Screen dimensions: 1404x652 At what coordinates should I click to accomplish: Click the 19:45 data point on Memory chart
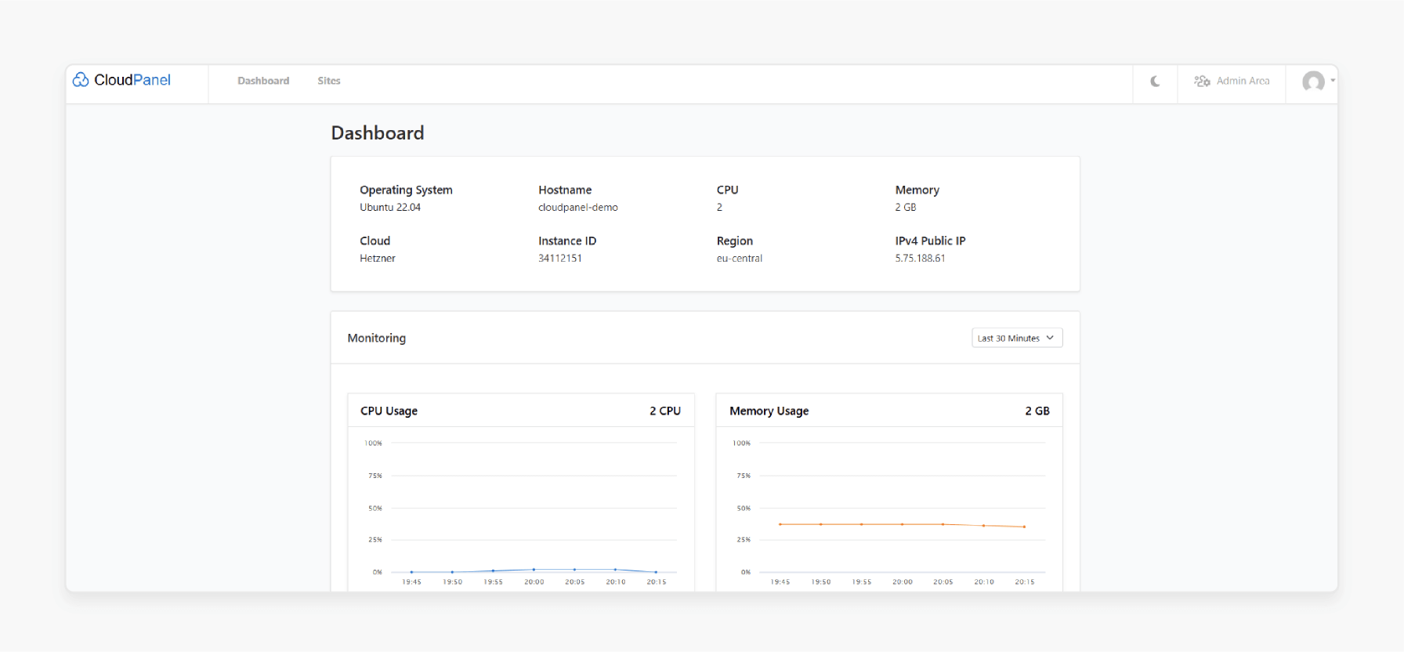point(780,524)
